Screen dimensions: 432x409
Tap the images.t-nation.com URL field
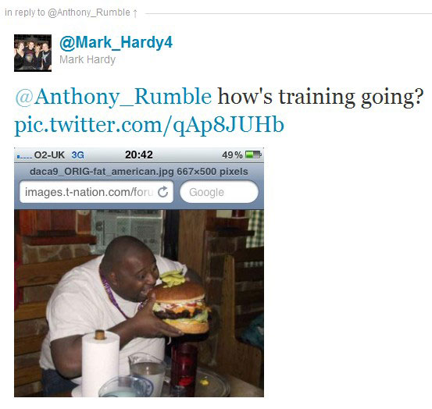[96, 192]
